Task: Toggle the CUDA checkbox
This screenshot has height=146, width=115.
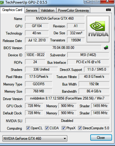Action: [47, 128]
